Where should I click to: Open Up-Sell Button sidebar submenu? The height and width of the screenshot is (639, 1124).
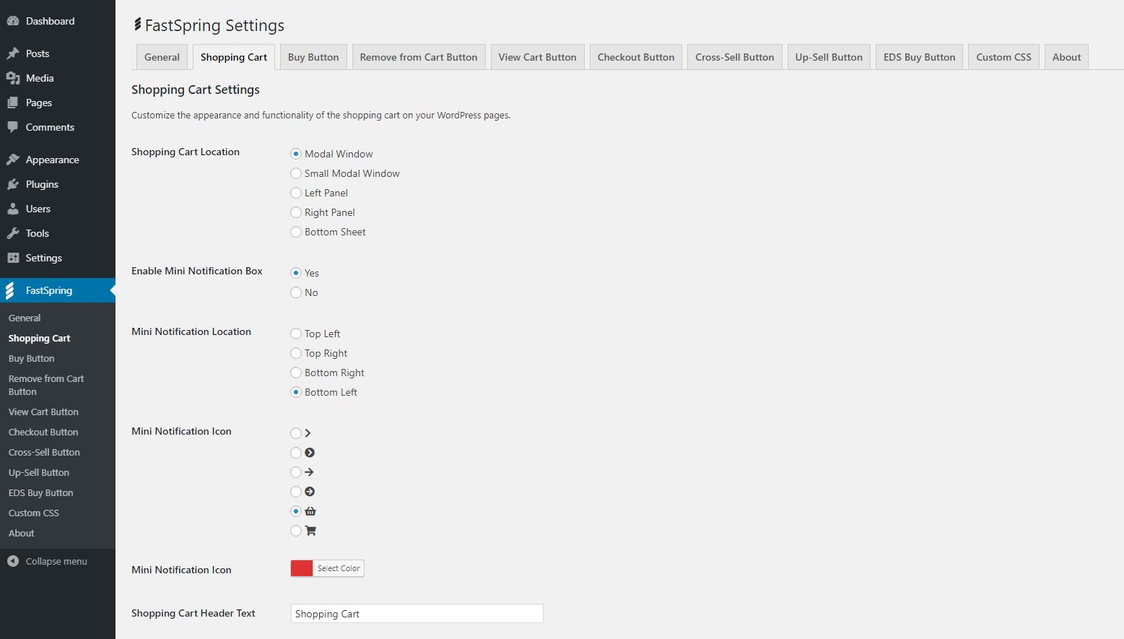click(39, 472)
